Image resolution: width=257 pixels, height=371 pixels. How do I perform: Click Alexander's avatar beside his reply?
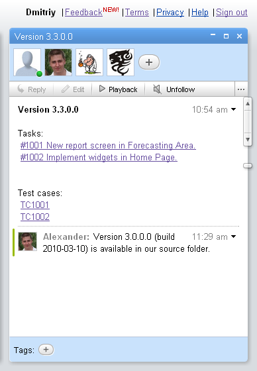[27, 241]
